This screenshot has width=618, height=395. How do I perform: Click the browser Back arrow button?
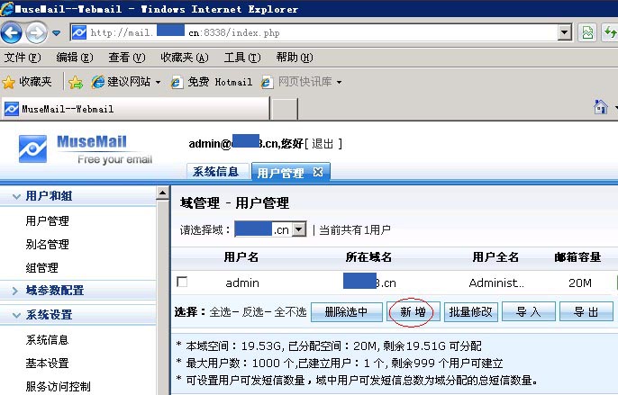tap(12, 33)
